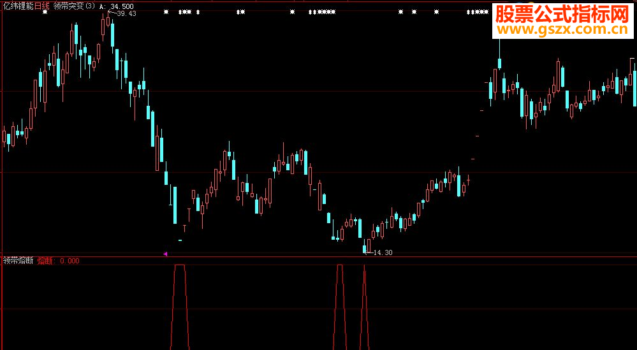Click the 14.30 low price marker
The height and width of the screenshot is (350, 637).
coord(383,252)
